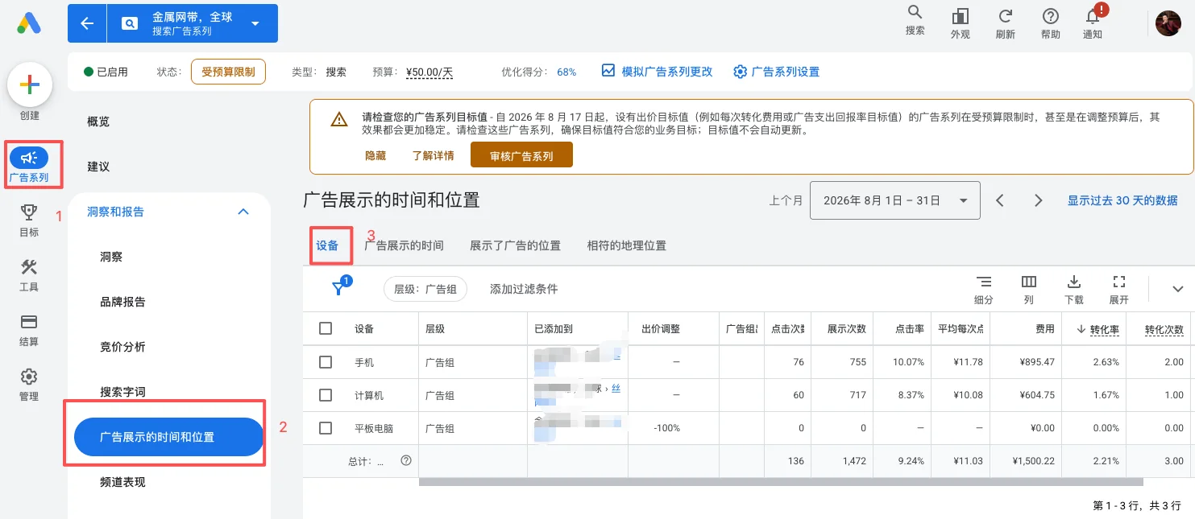Switch to the 相符的地理位置 tab

tap(627, 245)
